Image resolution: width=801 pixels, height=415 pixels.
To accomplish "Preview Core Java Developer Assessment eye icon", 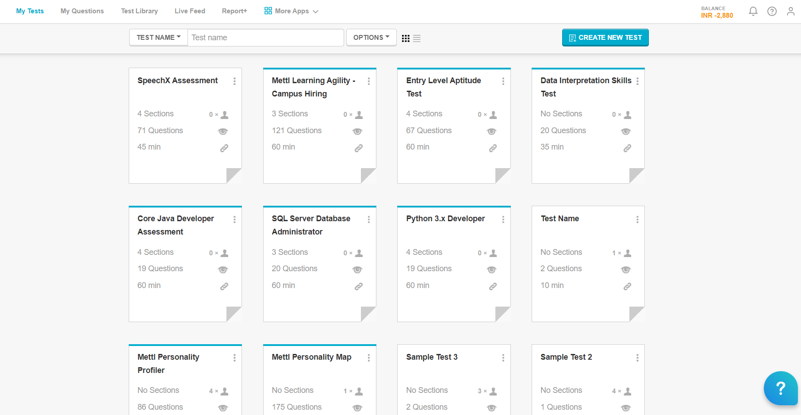I will click(x=223, y=269).
